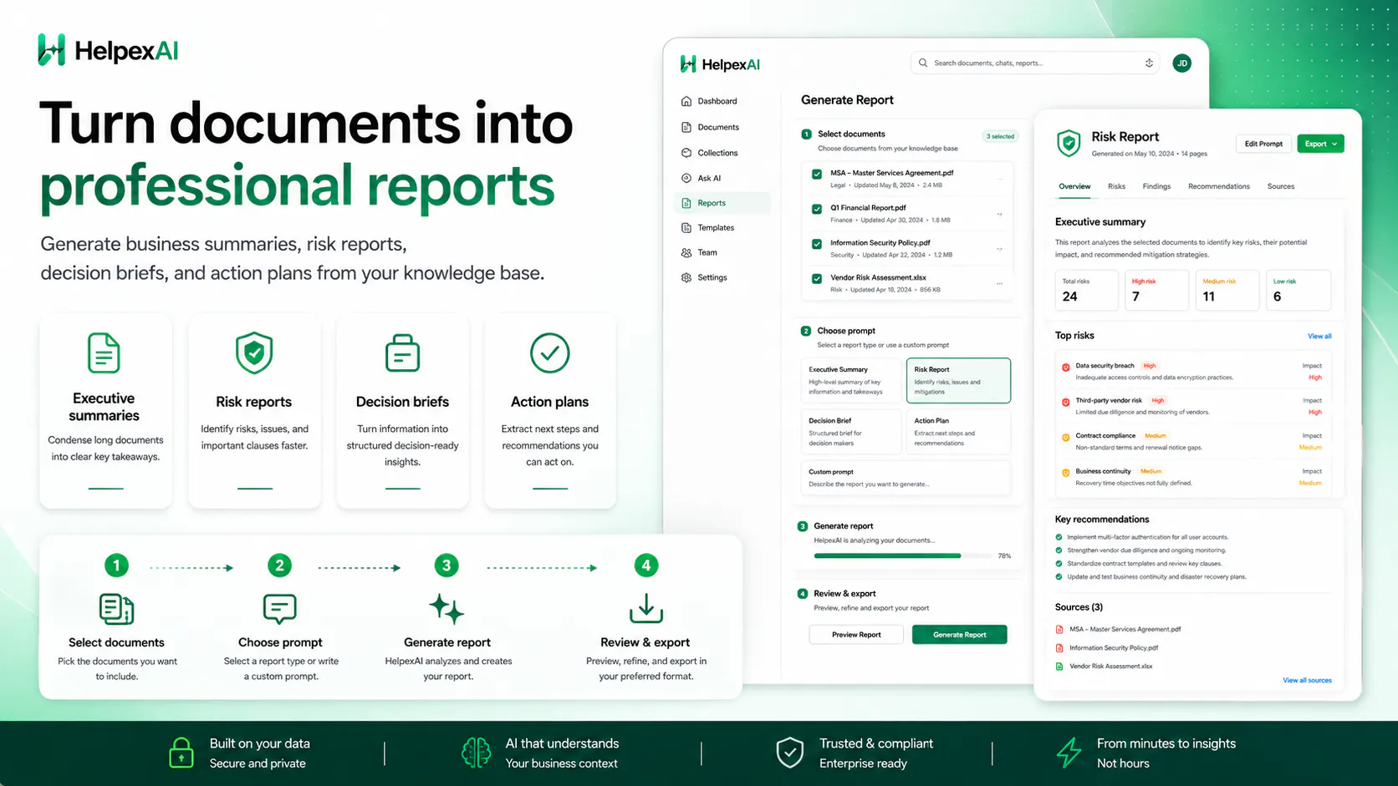Go to Collections in the sidebar
1398x786 pixels.
(x=710, y=153)
